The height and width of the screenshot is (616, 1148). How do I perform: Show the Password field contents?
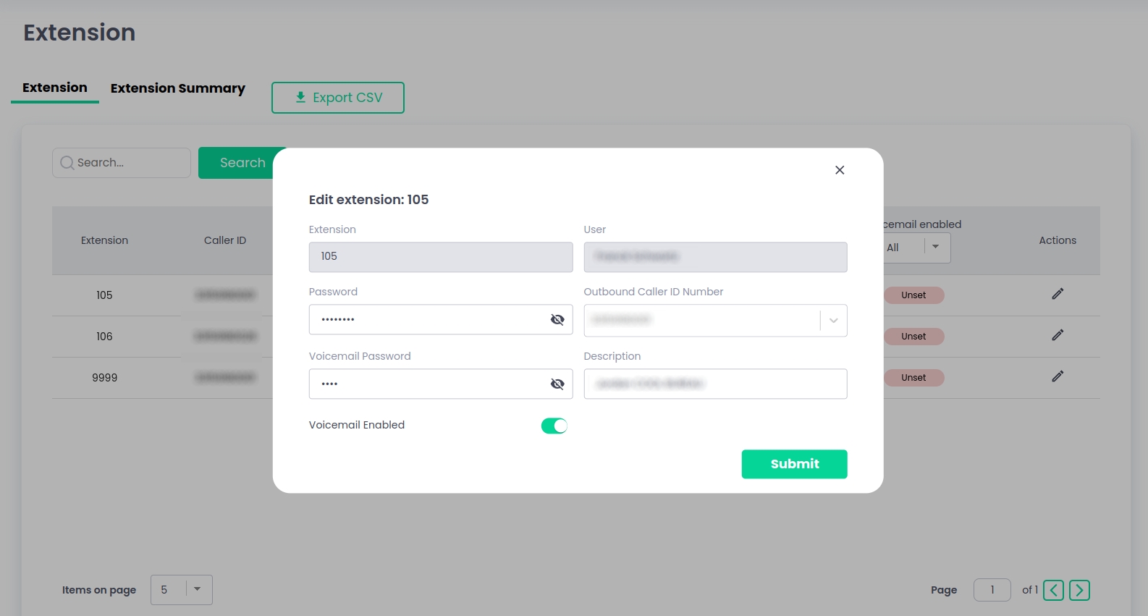[x=557, y=320]
